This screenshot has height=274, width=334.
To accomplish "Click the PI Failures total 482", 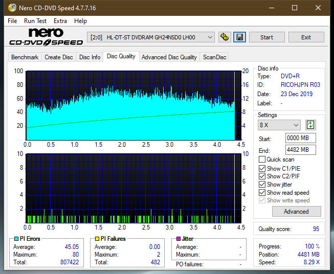I will click(155, 262).
